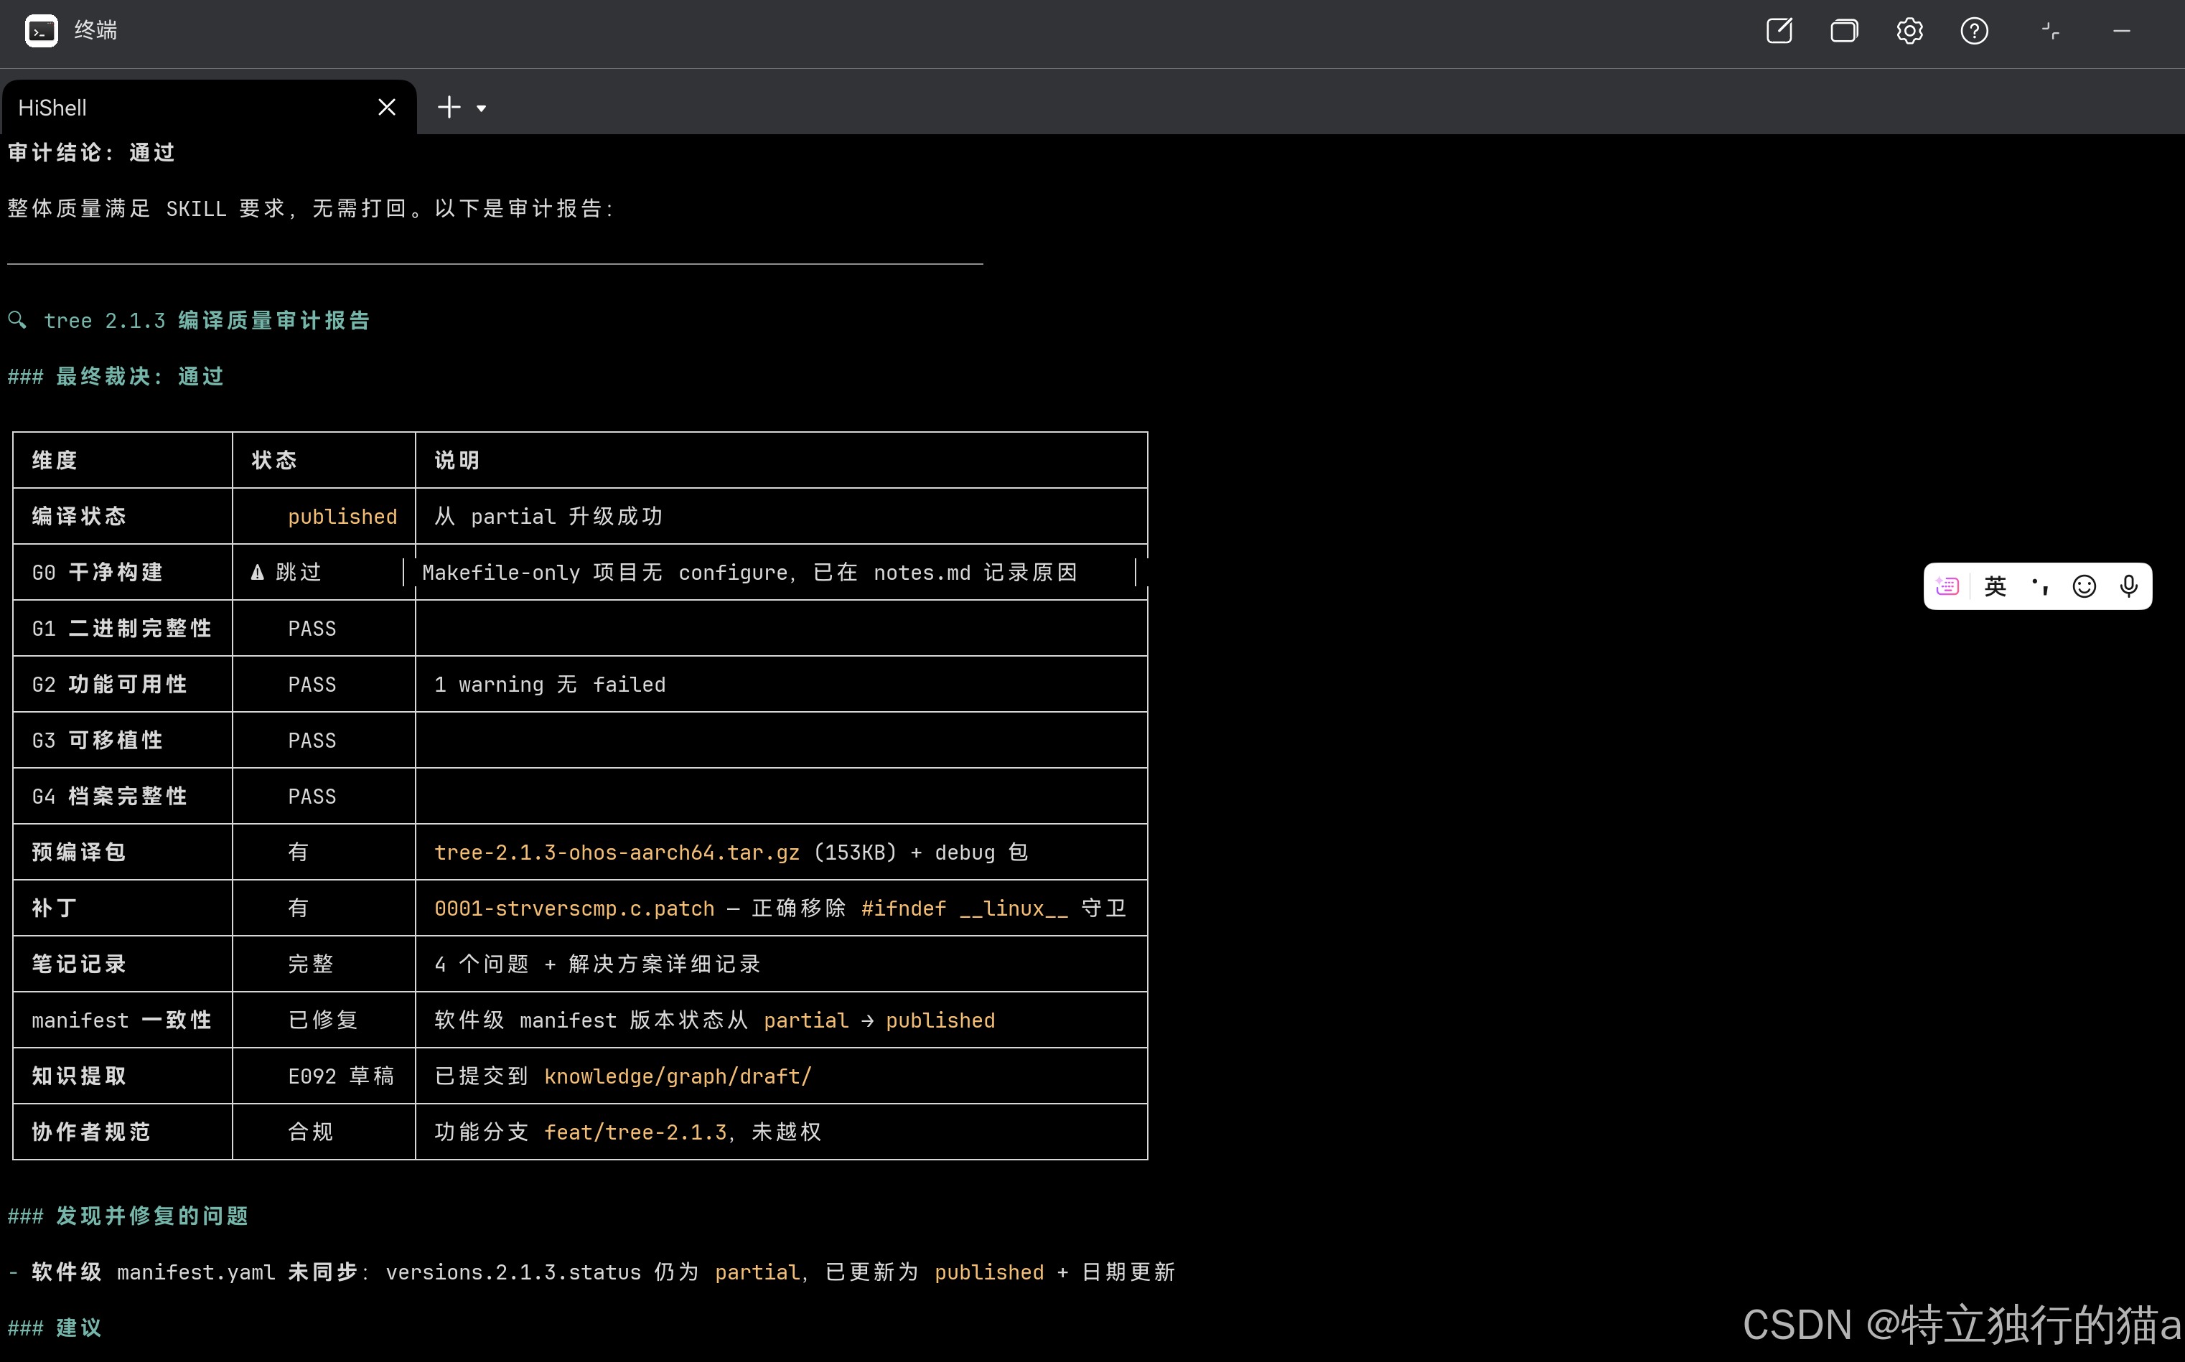This screenshot has height=1362, width=2185.
Task: Click '已修复' in manifest 一致性 row
Action: pos(322,1020)
